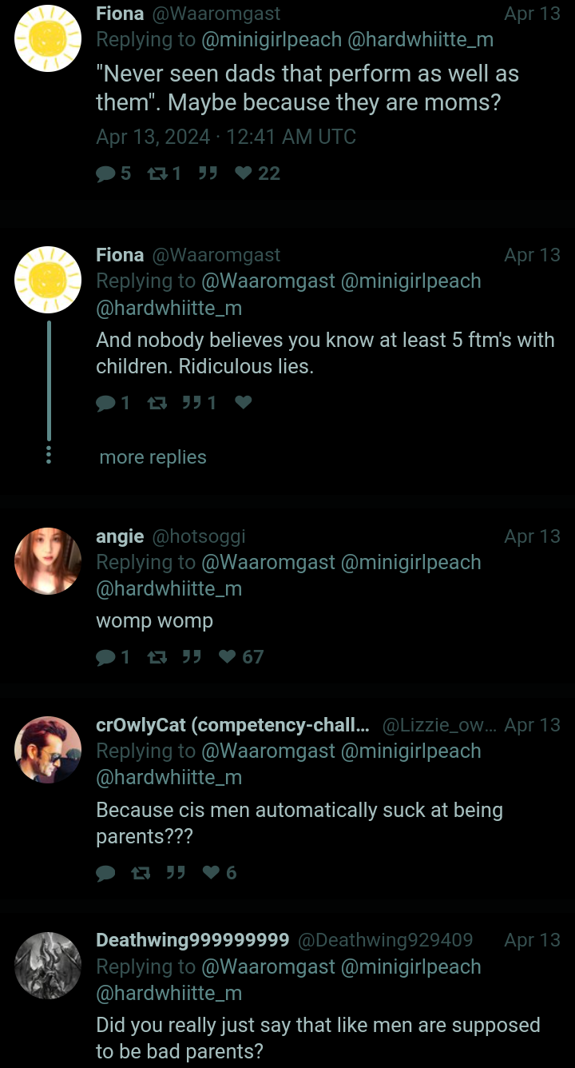Open Deathwing999999999's display name link
The width and height of the screenshot is (575, 1068).
tap(192, 940)
